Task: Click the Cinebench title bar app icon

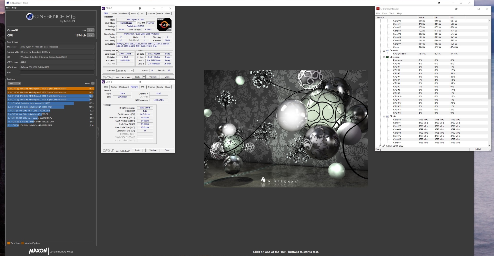Action: 7,3
